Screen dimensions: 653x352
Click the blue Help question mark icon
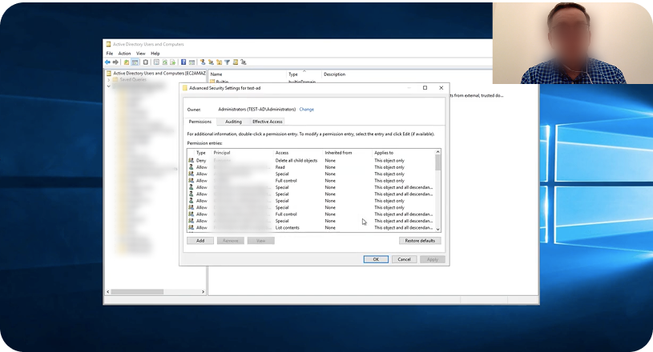point(183,62)
